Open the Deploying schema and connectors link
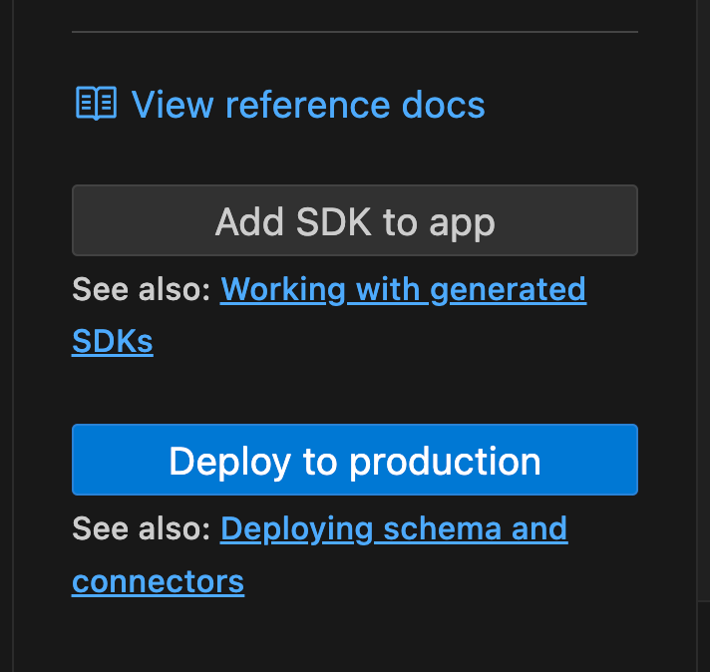Viewport: 710px width, 672px height. (393, 528)
